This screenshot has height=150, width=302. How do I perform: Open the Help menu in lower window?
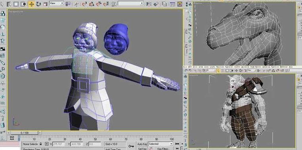pyautogui.click(x=291, y=67)
